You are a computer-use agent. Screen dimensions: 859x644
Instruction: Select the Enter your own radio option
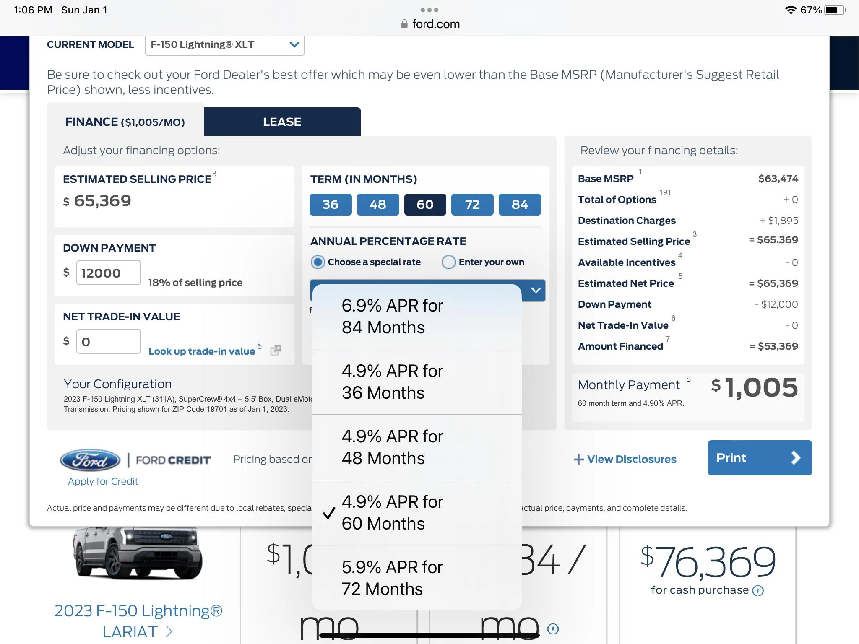click(448, 262)
